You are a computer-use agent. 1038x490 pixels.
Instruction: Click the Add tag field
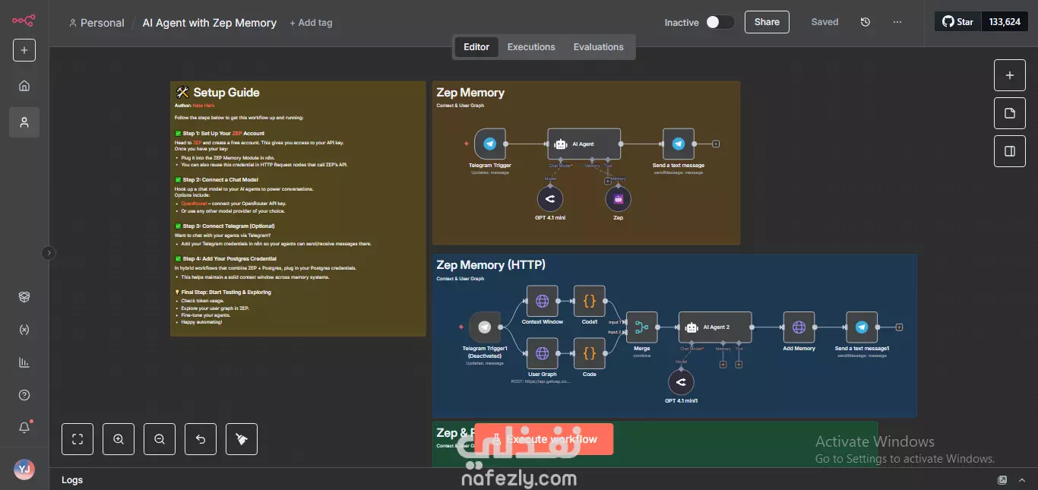(311, 23)
